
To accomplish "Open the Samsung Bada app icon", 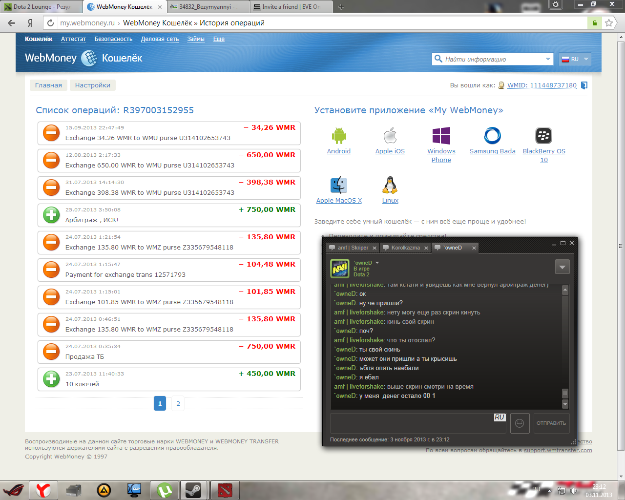I will (x=492, y=136).
